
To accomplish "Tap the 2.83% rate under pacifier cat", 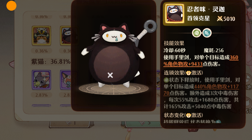I will [42, 95].
